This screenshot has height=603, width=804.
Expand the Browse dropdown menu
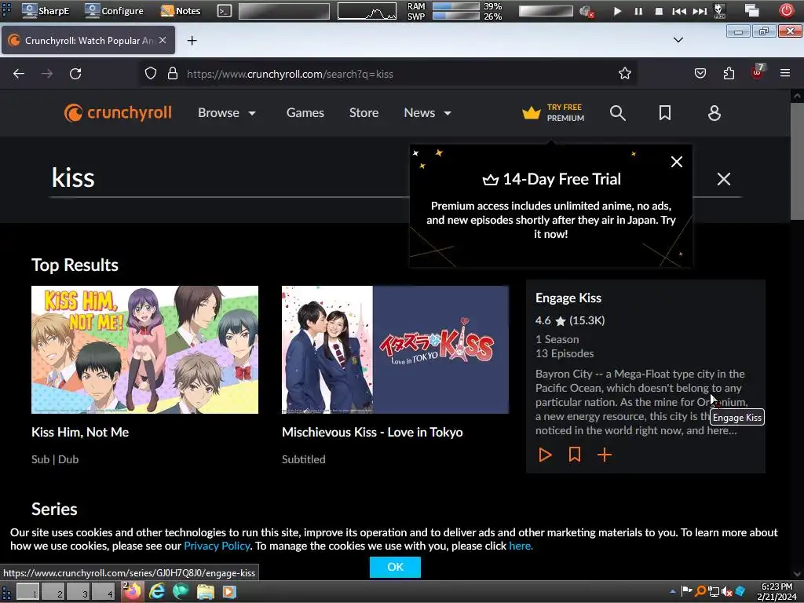click(227, 113)
